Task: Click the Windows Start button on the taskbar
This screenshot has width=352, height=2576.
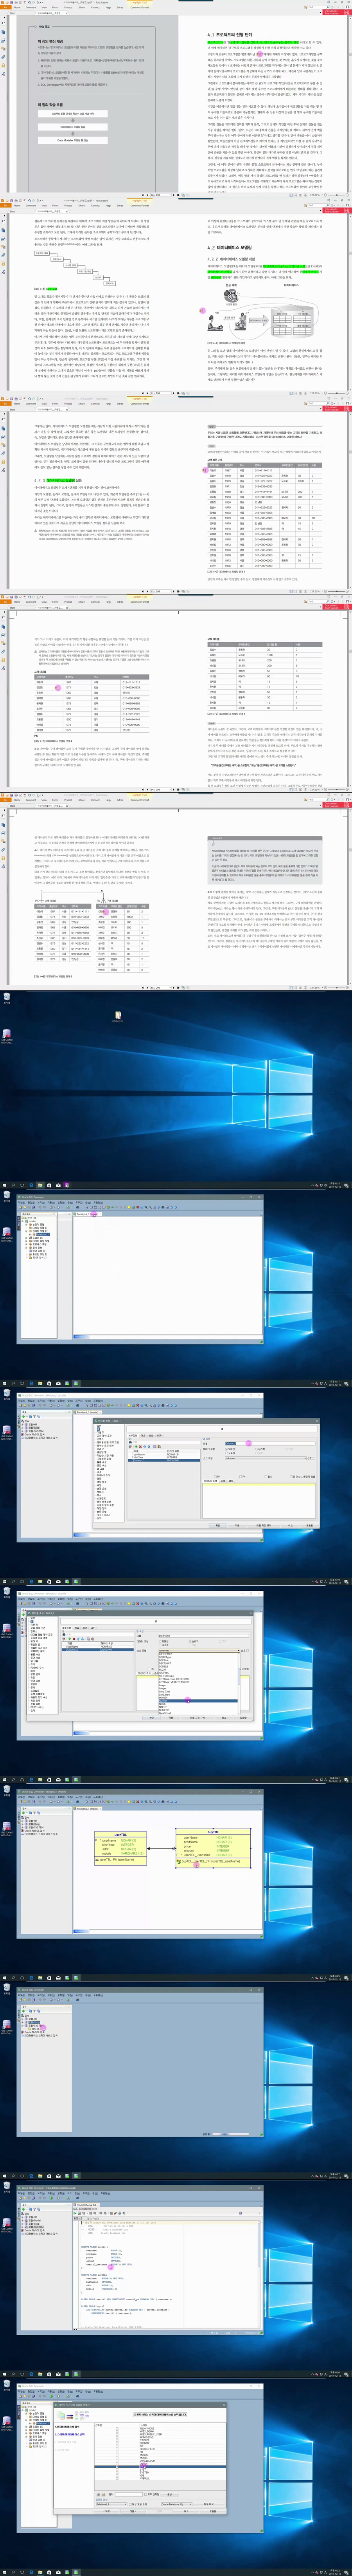Action: pyautogui.click(x=3, y=1183)
